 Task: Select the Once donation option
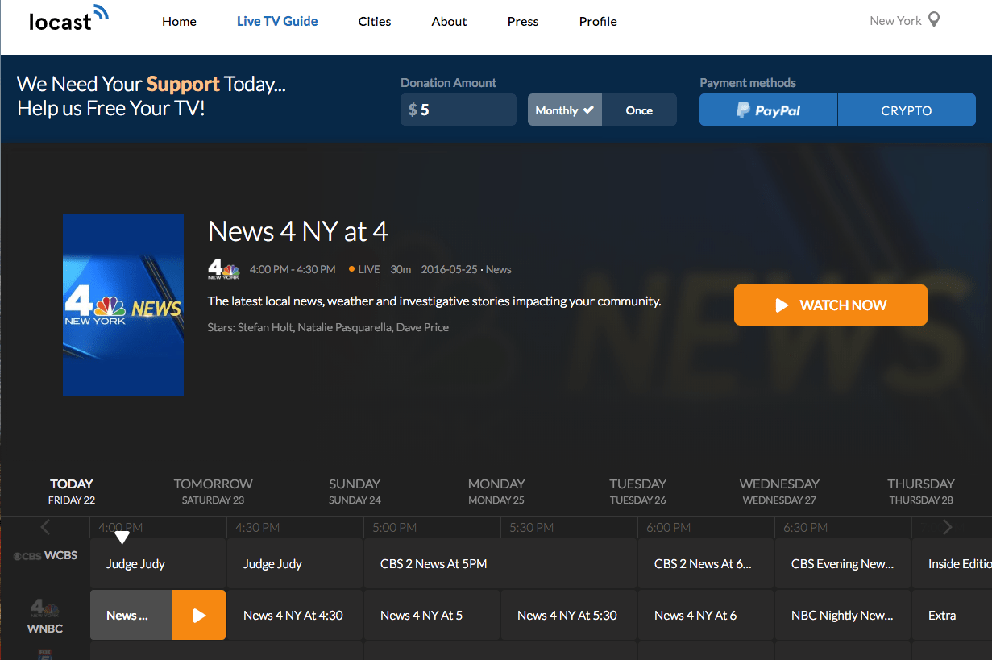tap(639, 110)
